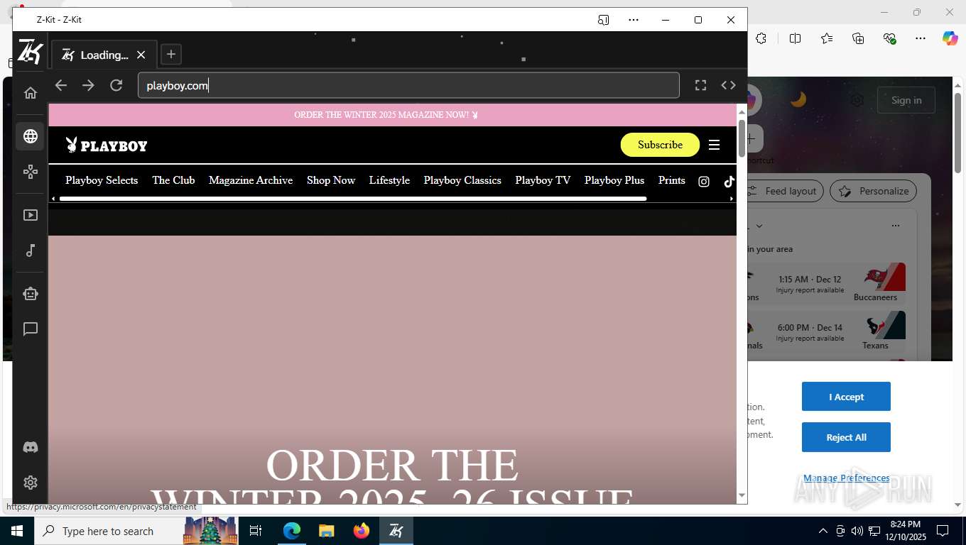Open the games controller sidebar icon

tap(30, 172)
